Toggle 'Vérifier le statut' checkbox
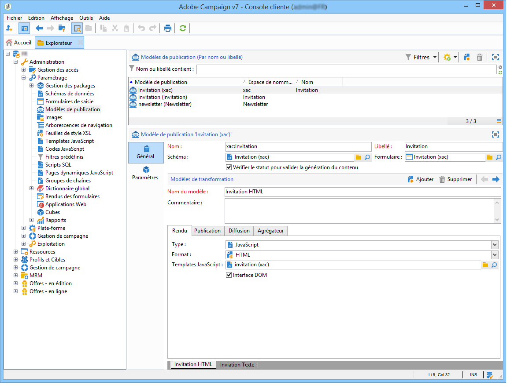 (229, 167)
